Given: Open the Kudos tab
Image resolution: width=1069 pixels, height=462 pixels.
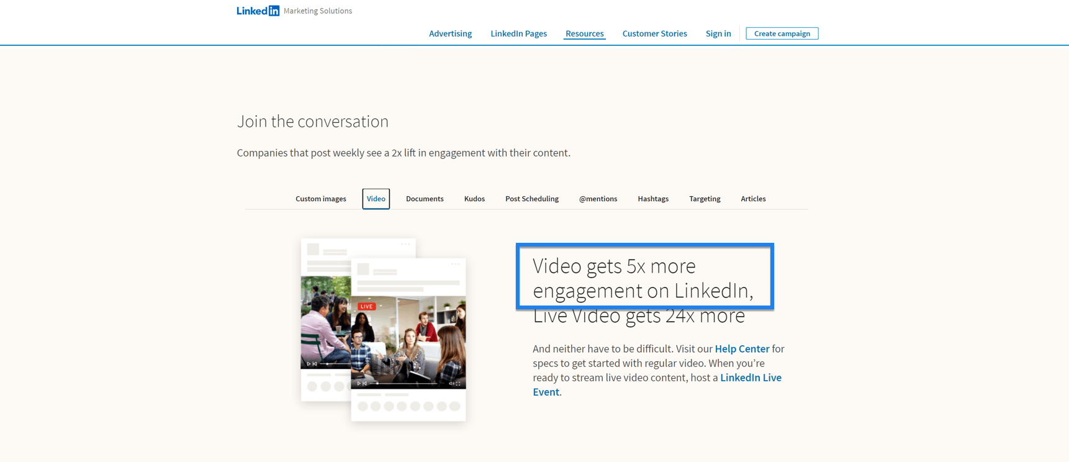Looking at the screenshot, I should tap(474, 199).
